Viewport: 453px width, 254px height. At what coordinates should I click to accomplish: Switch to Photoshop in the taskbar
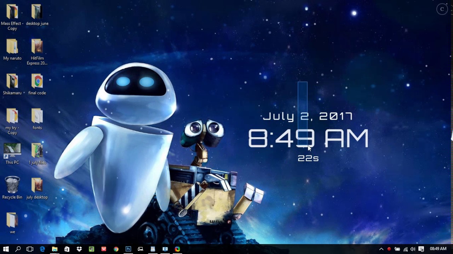[128, 249]
